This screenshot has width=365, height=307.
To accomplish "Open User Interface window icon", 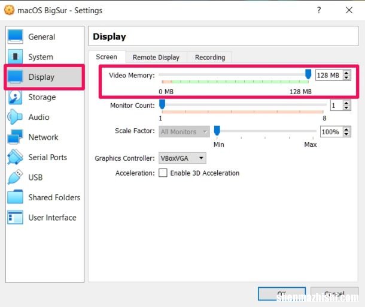I will (15, 218).
